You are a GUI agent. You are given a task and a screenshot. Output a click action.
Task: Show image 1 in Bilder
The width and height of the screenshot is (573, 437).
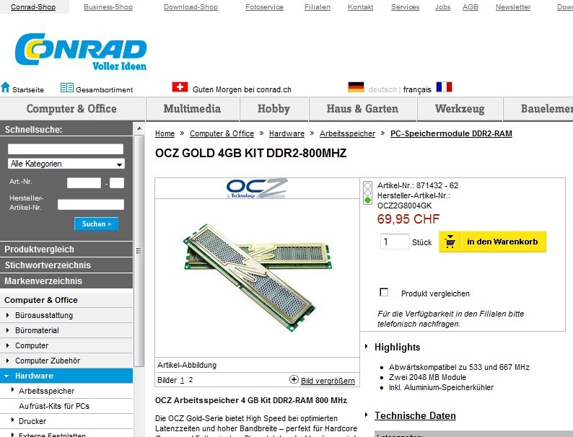[182, 380]
